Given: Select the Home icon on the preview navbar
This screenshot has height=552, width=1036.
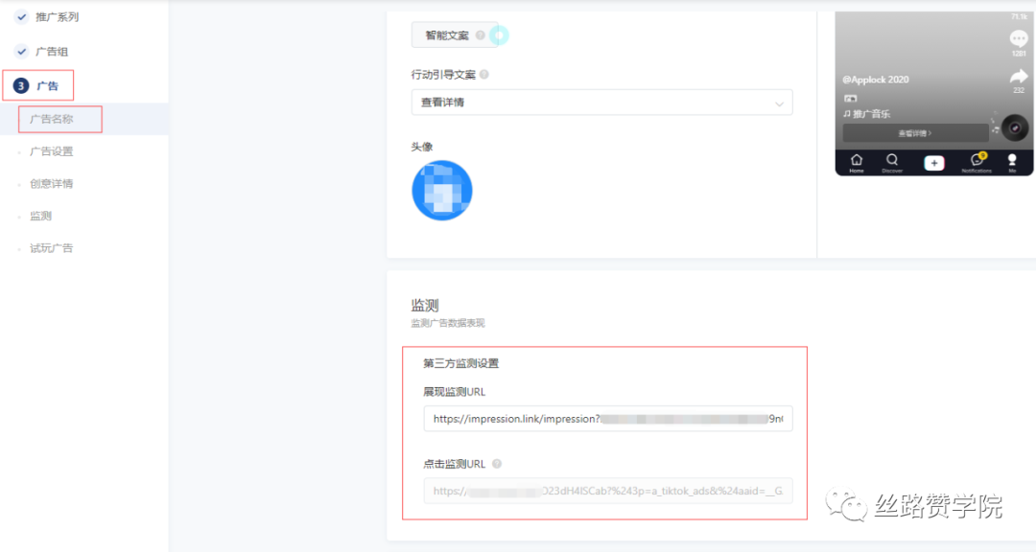Looking at the screenshot, I should pyautogui.click(x=855, y=162).
